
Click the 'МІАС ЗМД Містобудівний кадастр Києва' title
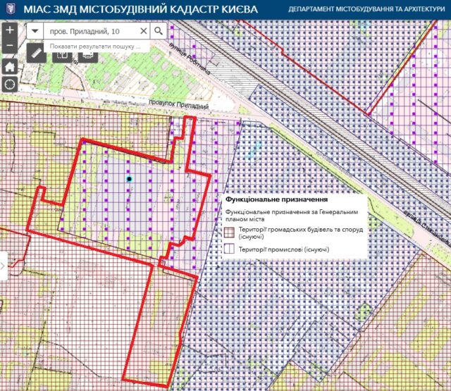(x=140, y=9)
